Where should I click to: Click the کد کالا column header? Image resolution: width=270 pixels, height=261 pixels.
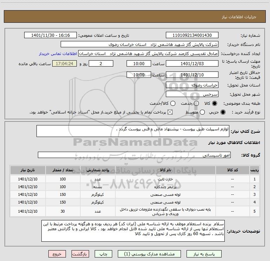232,170
